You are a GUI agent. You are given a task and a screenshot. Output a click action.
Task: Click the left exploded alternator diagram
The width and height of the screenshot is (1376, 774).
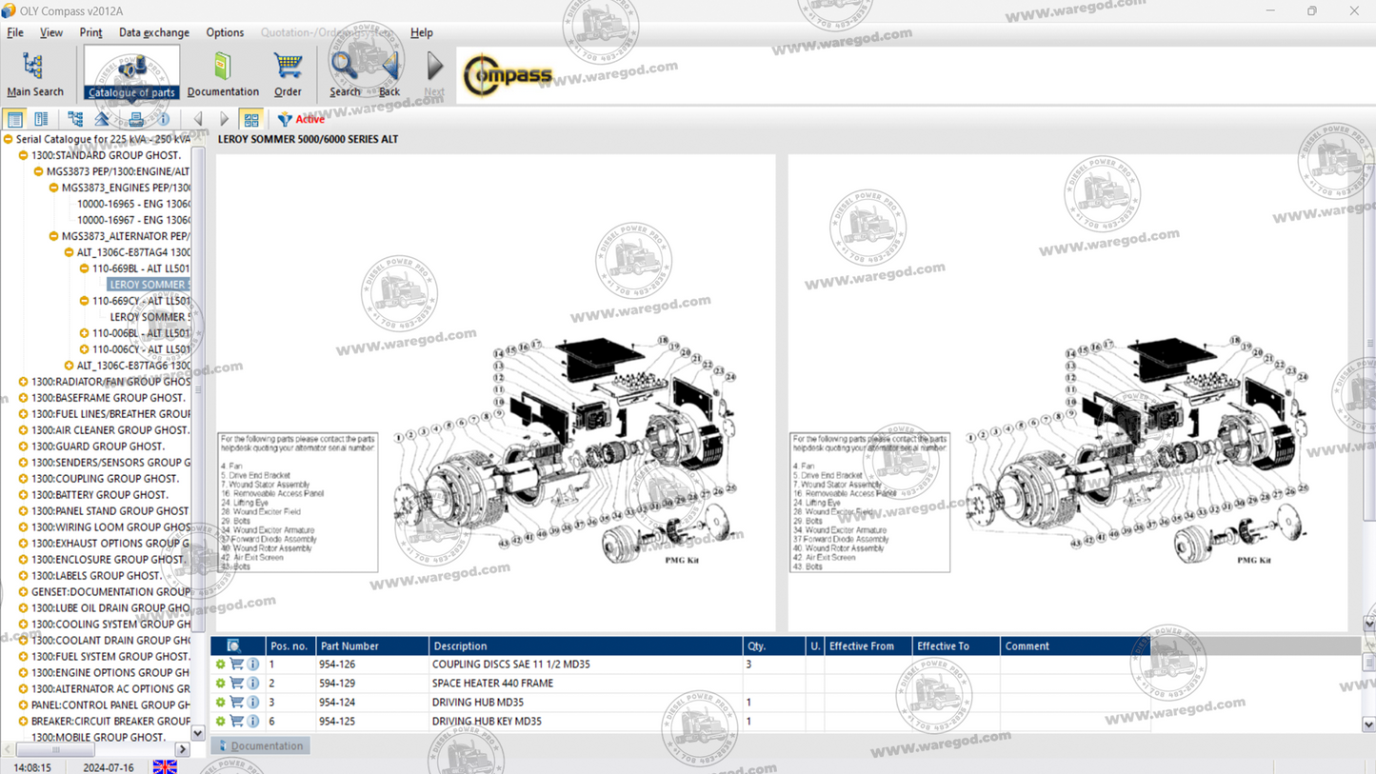coord(496,393)
